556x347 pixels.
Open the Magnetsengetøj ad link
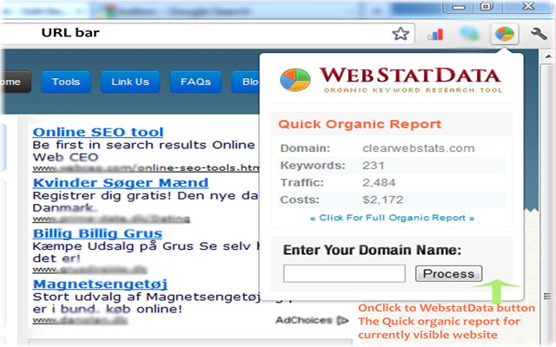[100, 285]
